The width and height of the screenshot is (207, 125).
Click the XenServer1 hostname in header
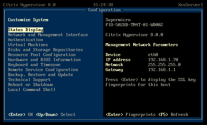[191, 5]
